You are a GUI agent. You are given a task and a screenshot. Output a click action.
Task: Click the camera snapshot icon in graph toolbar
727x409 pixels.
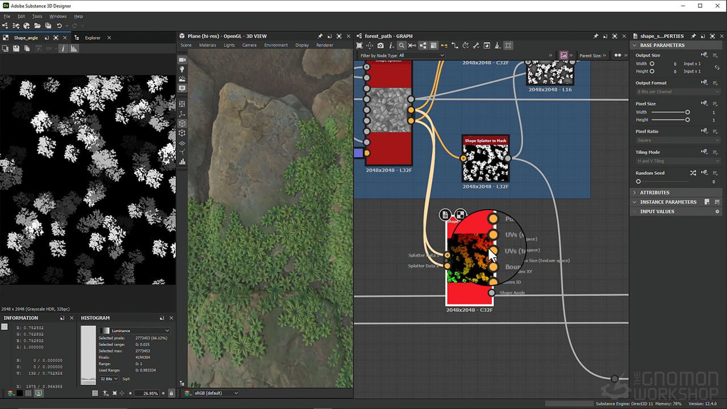click(380, 45)
